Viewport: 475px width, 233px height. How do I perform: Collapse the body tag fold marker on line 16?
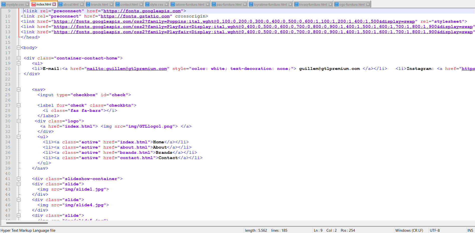[x=19, y=48]
